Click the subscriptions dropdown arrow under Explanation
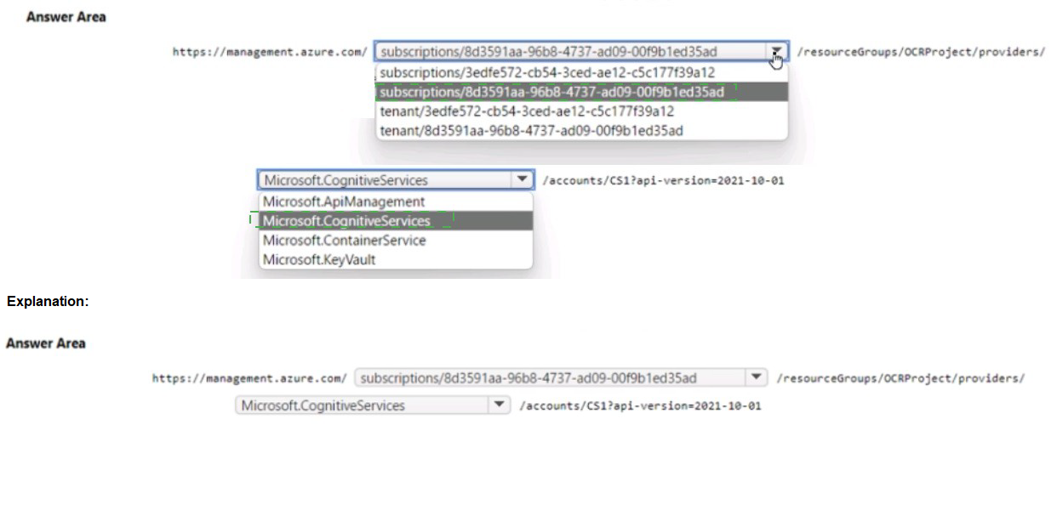This screenshot has width=1057, height=505. [756, 377]
